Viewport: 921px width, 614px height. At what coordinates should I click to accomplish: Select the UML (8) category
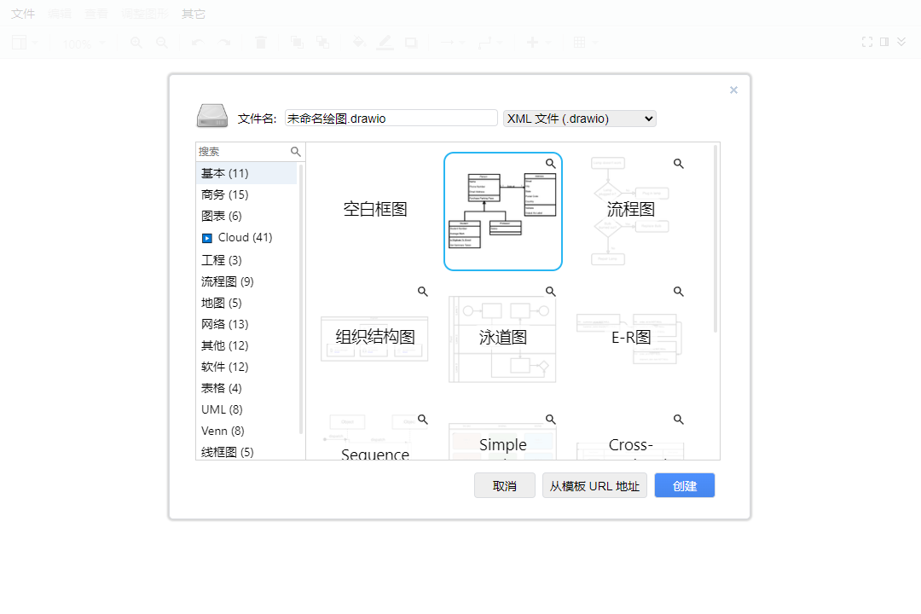click(x=246, y=409)
